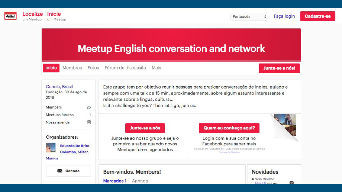Open the Português language dropdown

249,16
